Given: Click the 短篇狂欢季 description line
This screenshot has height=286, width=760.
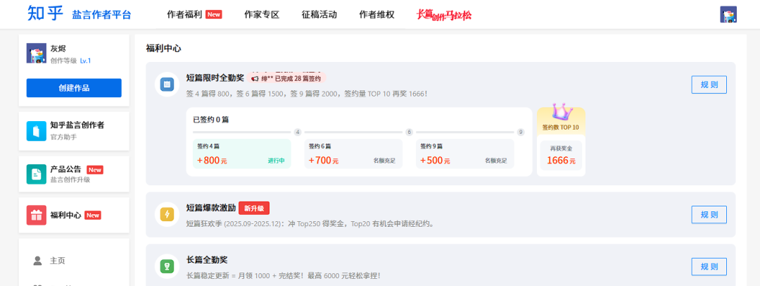Looking at the screenshot, I should 310,224.
